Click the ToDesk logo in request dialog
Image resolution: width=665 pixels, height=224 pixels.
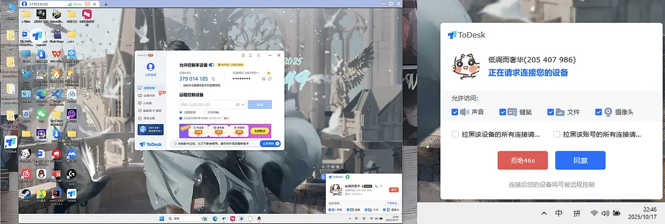click(466, 35)
